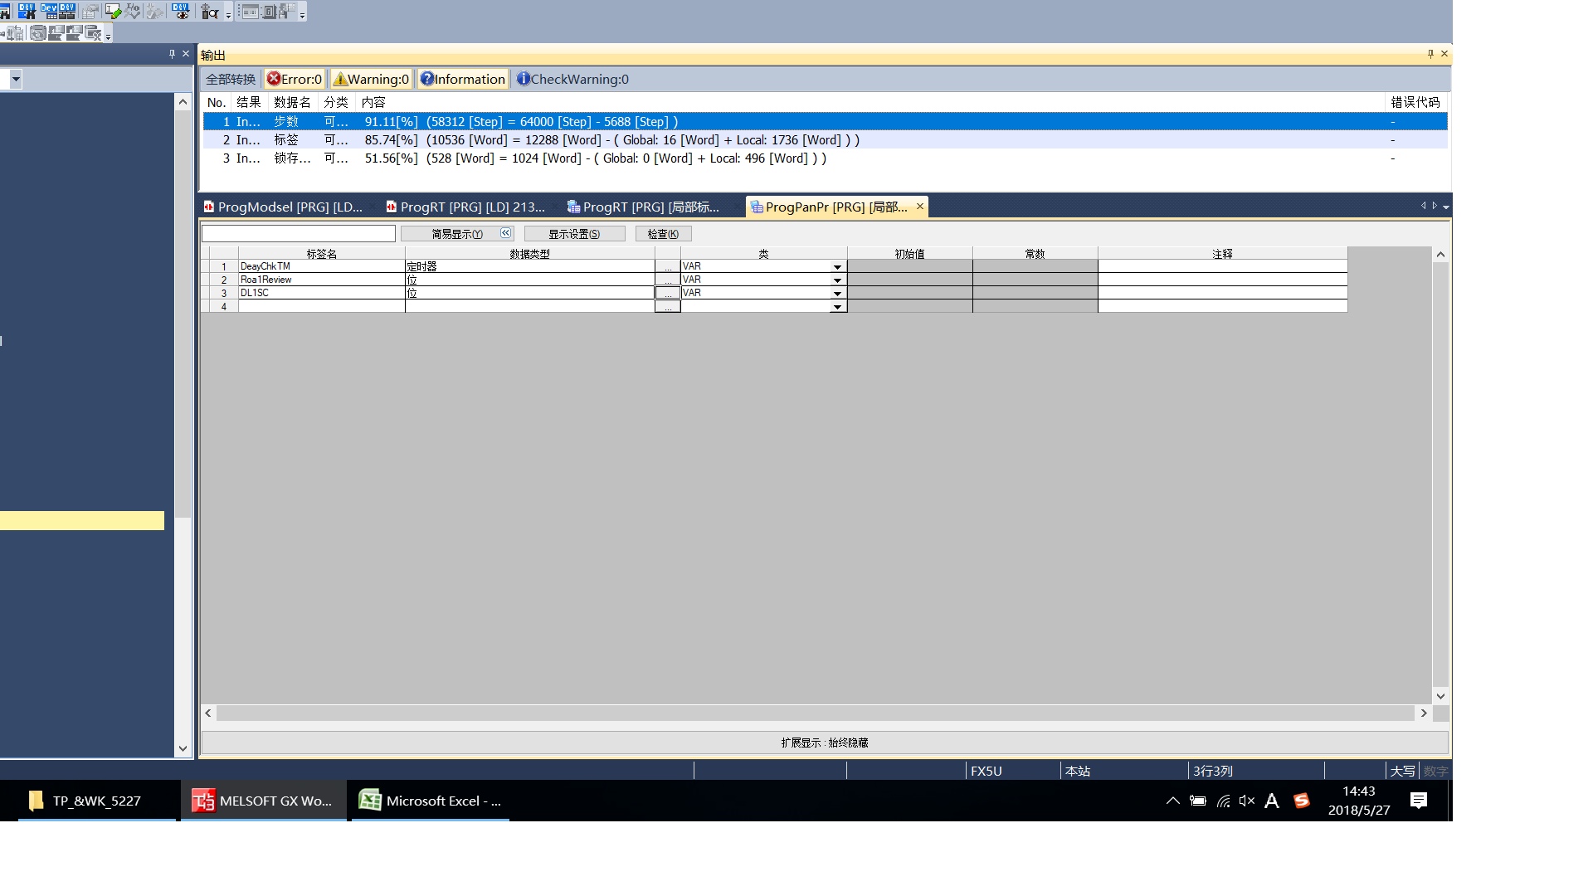Expand the left panel combo box arrow
The image size is (1593, 896).
(16, 80)
